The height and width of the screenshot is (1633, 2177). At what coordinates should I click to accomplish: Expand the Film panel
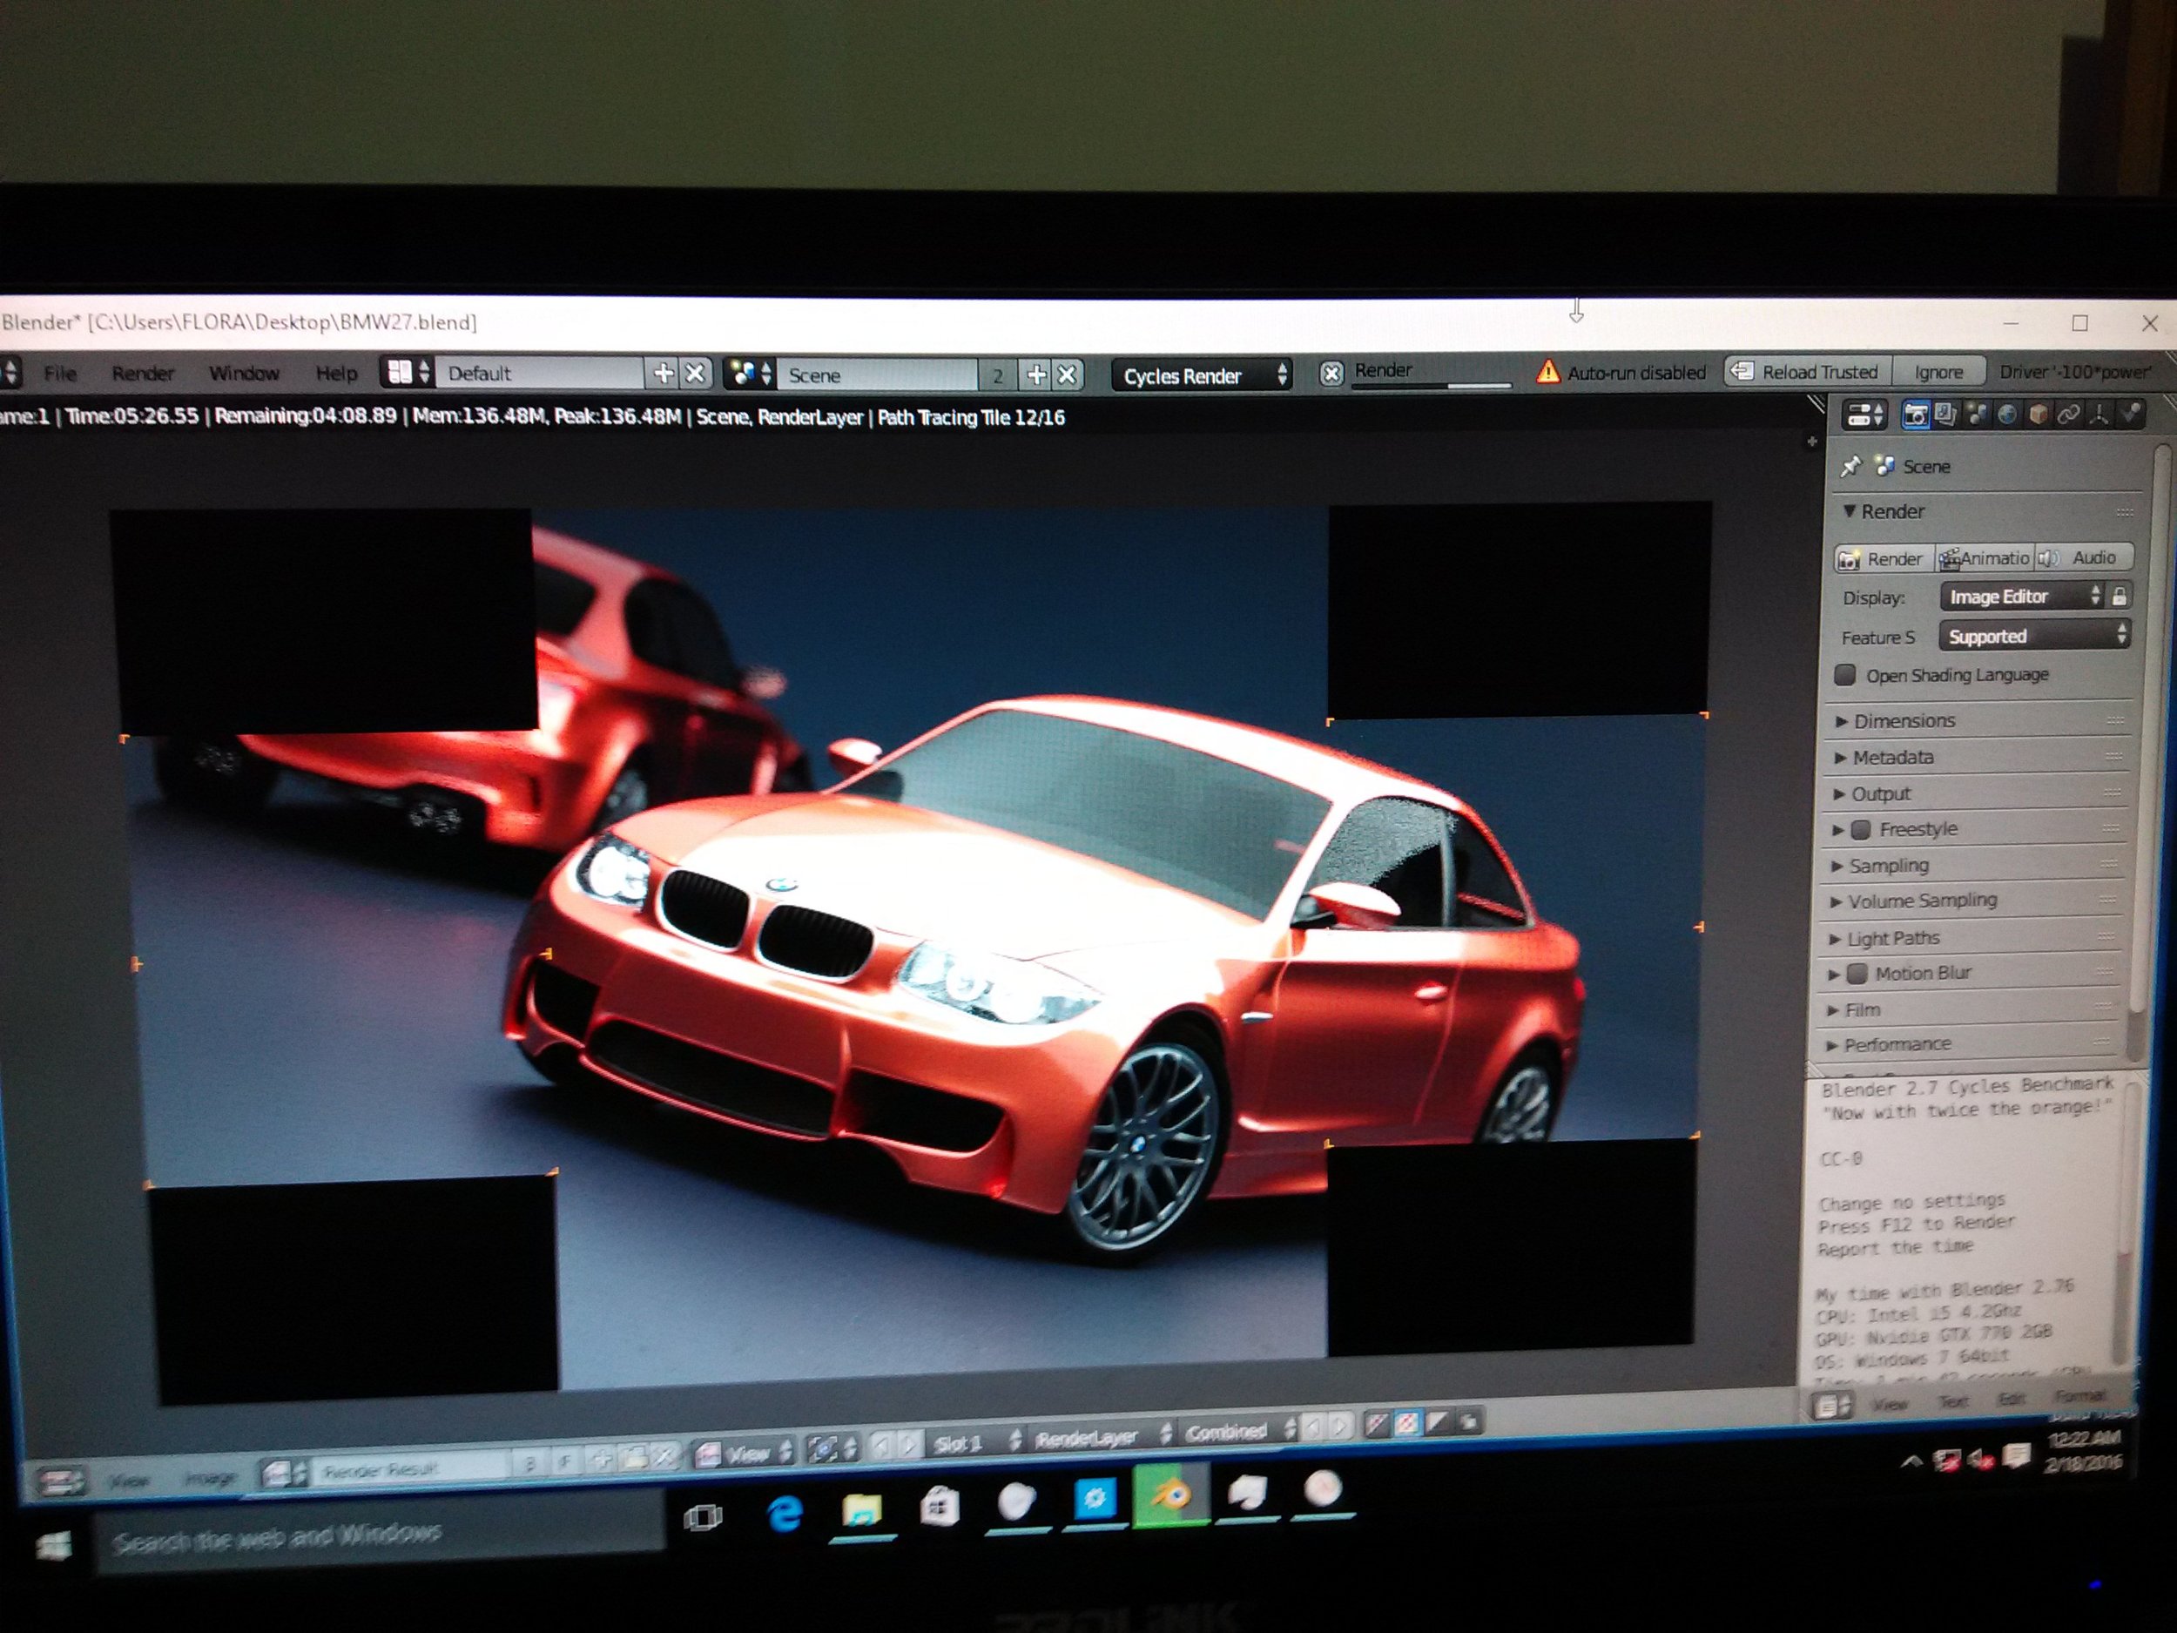(x=1853, y=1010)
